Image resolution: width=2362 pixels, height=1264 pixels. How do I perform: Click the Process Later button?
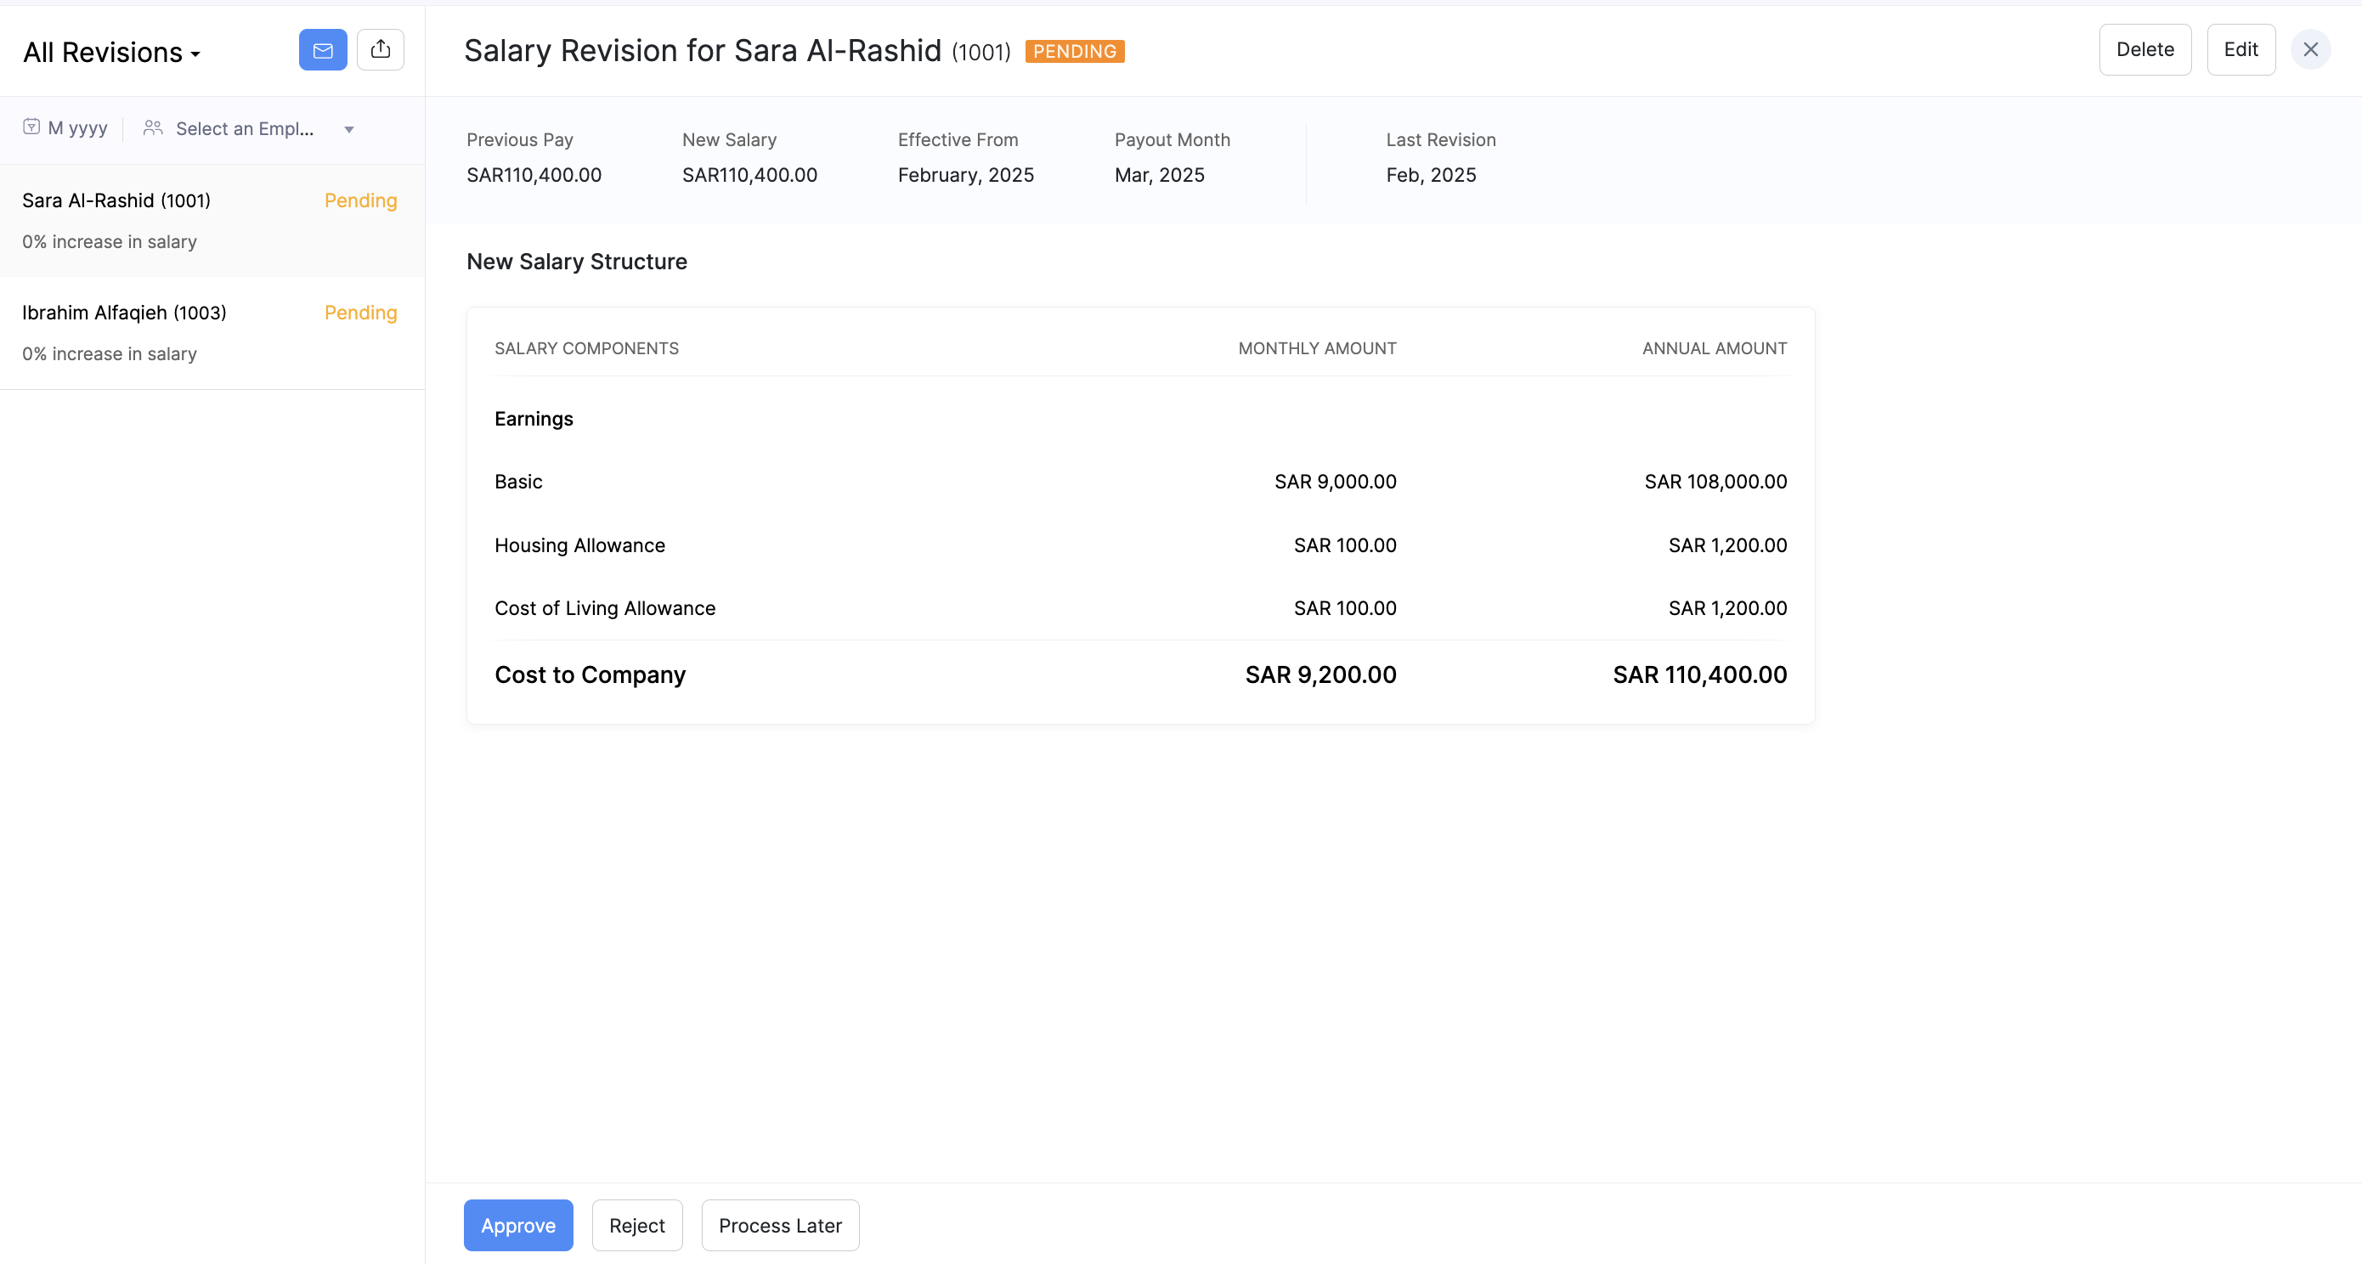779,1225
